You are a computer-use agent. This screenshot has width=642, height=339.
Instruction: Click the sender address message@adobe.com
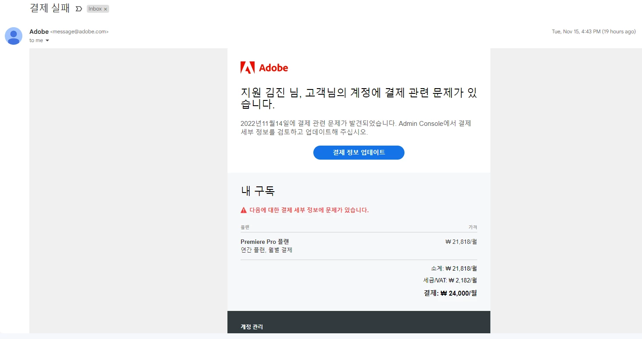point(79,32)
